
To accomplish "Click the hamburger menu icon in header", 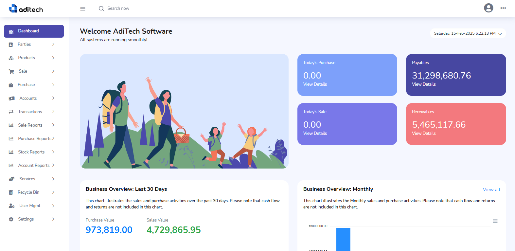I will [83, 9].
